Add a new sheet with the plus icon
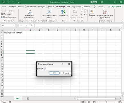124x103 pixels. click(28, 99)
